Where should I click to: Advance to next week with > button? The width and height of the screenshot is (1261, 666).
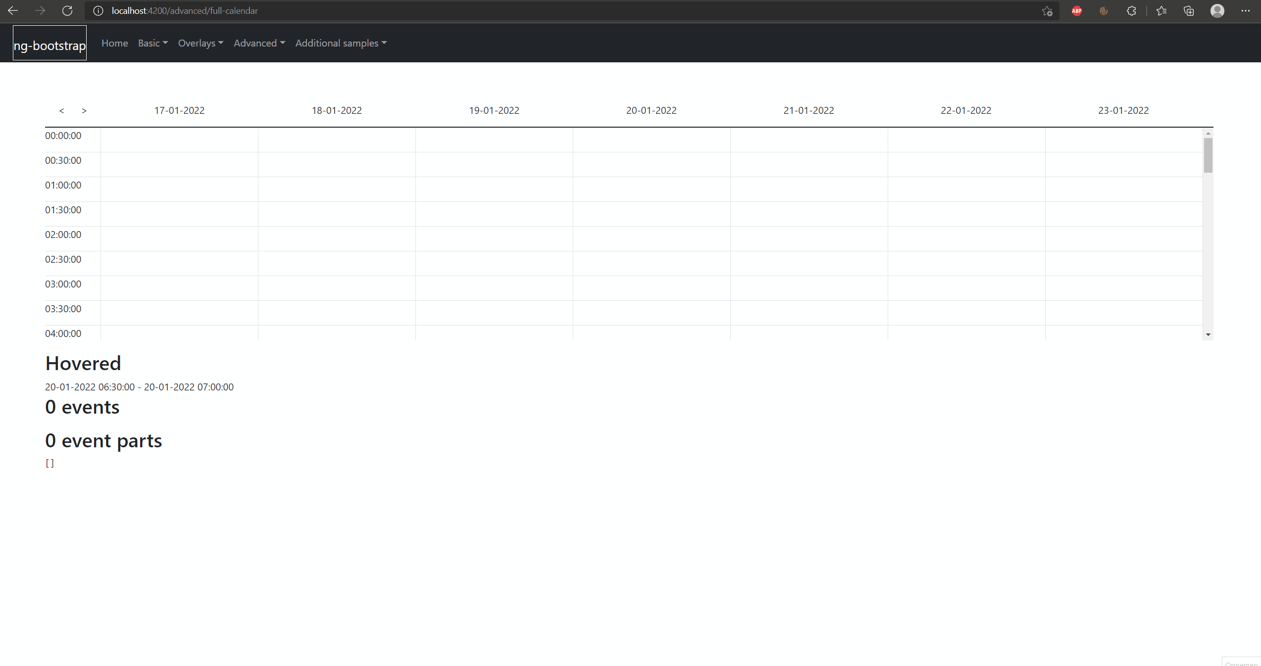tap(84, 110)
